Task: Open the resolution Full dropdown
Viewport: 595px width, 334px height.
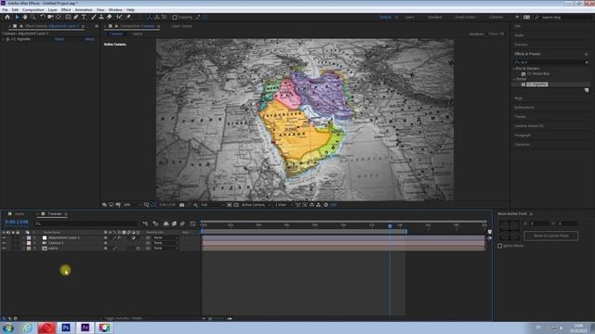Action: click(x=212, y=205)
